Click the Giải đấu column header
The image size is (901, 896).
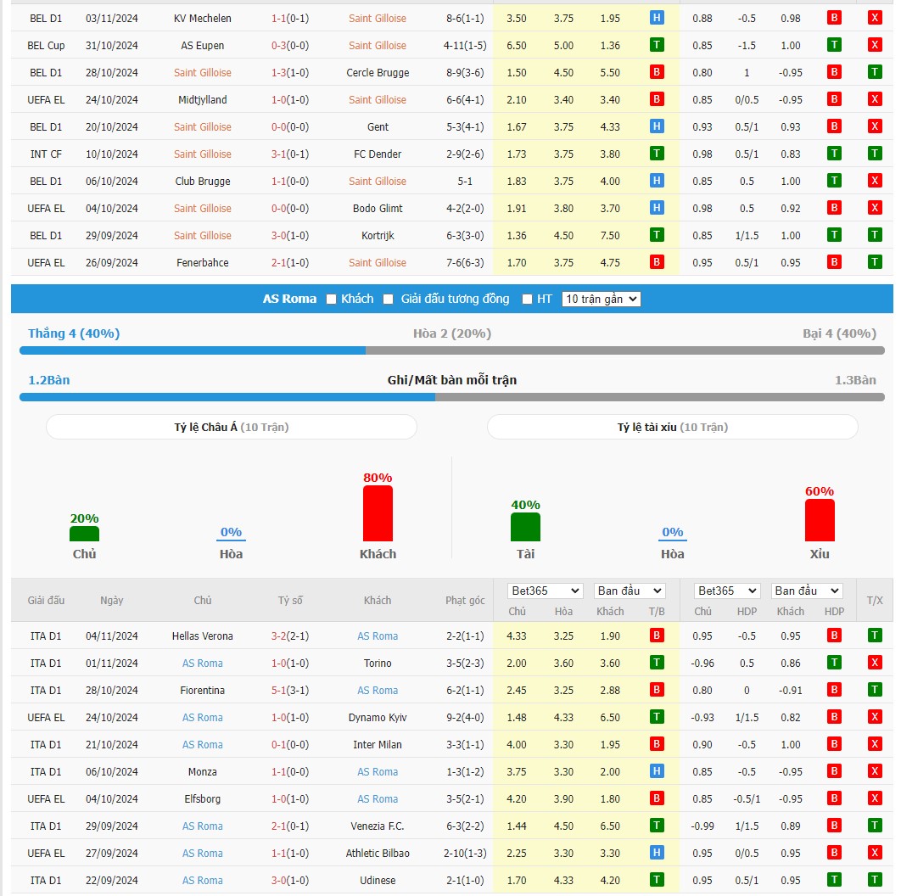(x=46, y=601)
